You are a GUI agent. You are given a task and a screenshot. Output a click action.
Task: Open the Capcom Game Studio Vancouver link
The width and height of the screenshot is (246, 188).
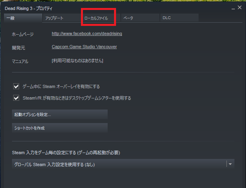pos(84,47)
